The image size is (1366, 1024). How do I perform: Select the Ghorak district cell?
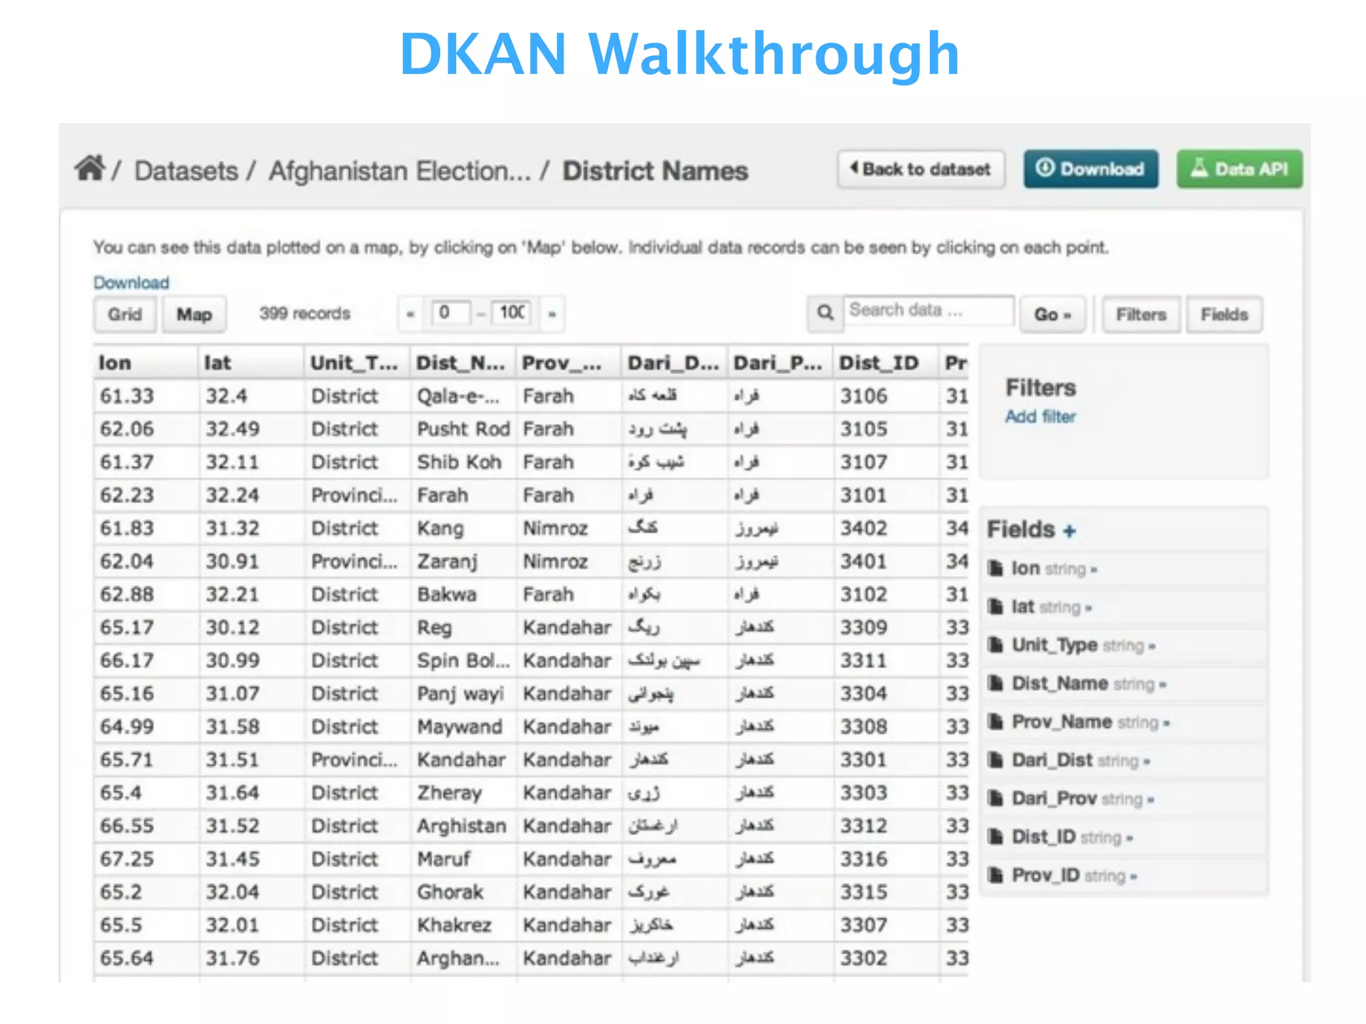click(463, 892)
